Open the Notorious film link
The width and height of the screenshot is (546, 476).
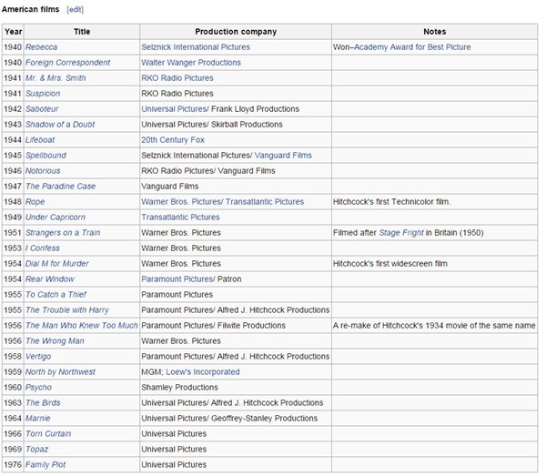43,170
